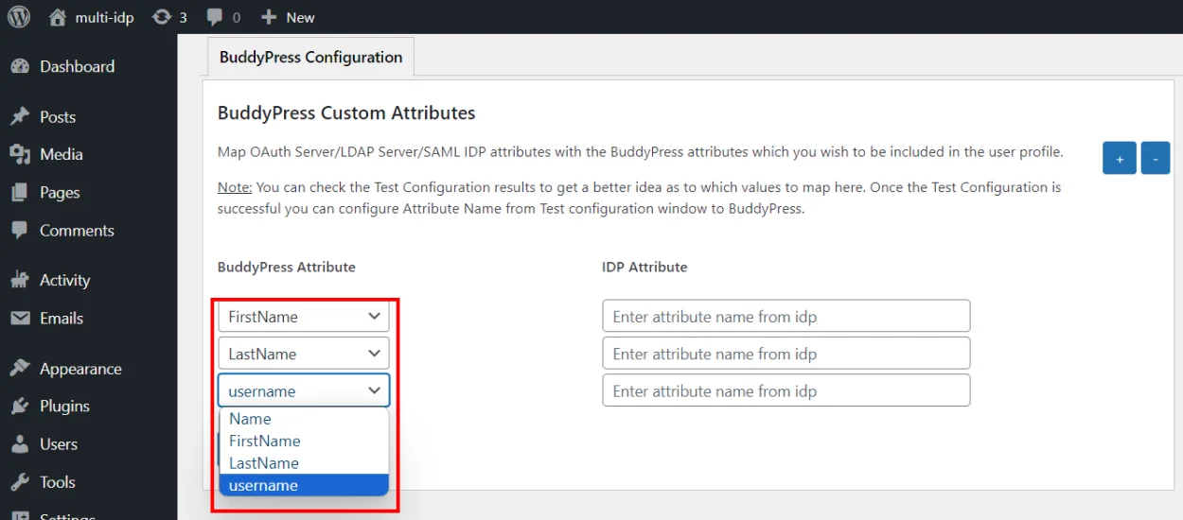This screenshot has width=1183, height=520.
Task: Open the LastName attribute dropdown
Action: (304, 354)
